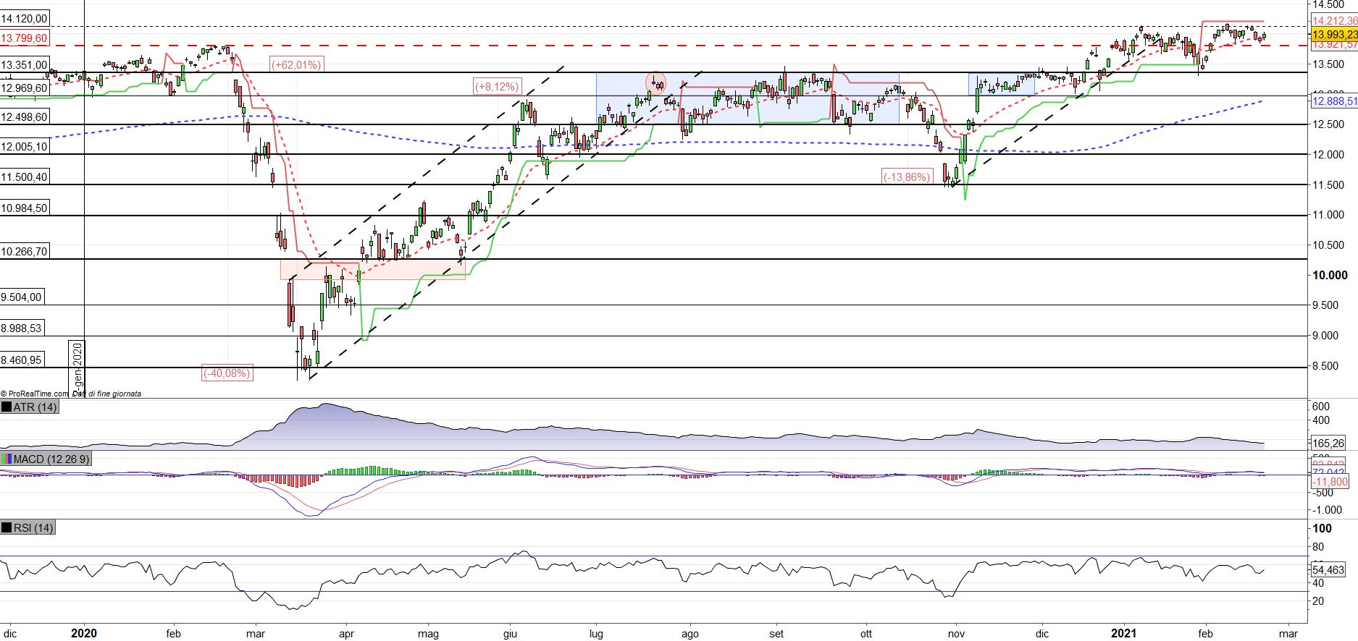Screen dimensions: 1358x641
Task: Click the 14.120,00 level label
Action: (x=25, y=19)
